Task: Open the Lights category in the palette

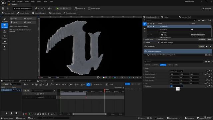Action: pyautogui.click(x=5, y=48)
